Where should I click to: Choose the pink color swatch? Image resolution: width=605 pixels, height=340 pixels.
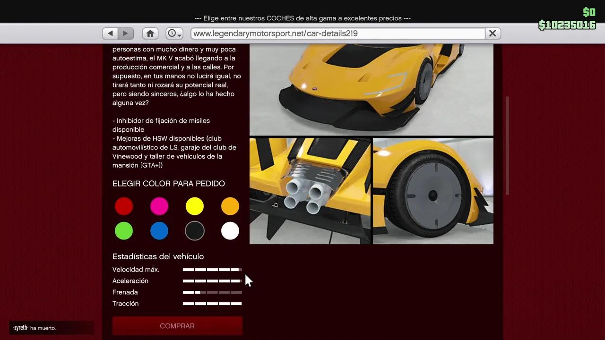pyautogui.click(x=159, y=206)
